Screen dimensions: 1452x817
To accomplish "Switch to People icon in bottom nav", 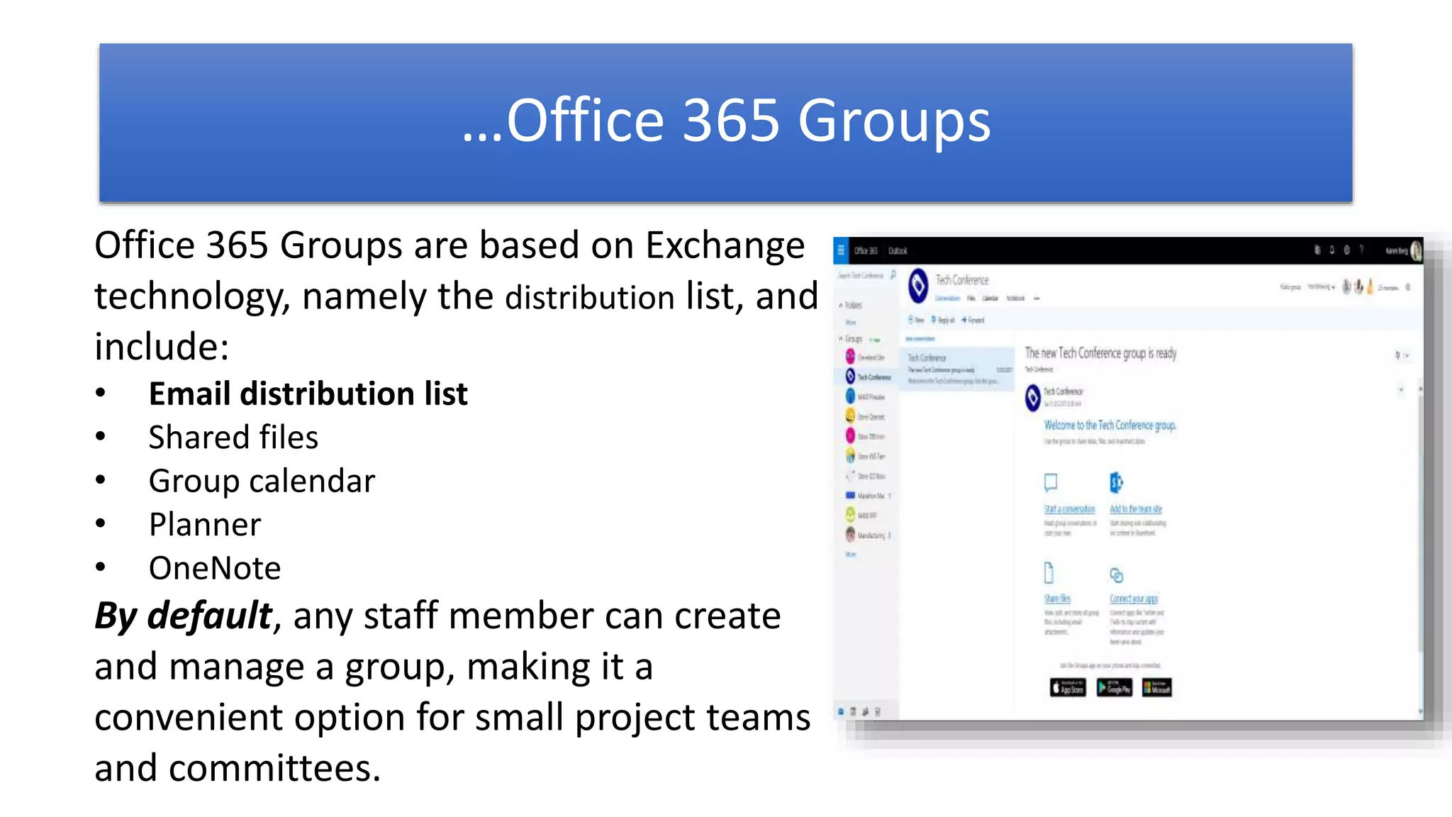I will (x=866, y=711).
